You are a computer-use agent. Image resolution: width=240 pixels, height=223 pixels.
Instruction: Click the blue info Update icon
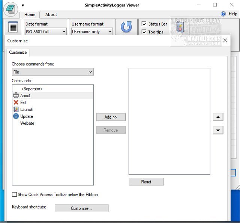[x=16, y=116]
